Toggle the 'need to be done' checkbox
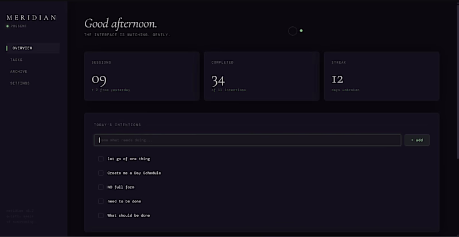The image size is (459, 237). point(101,201)
